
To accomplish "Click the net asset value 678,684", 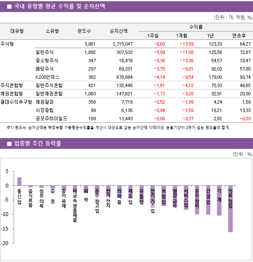I will (x=125, y=77).
